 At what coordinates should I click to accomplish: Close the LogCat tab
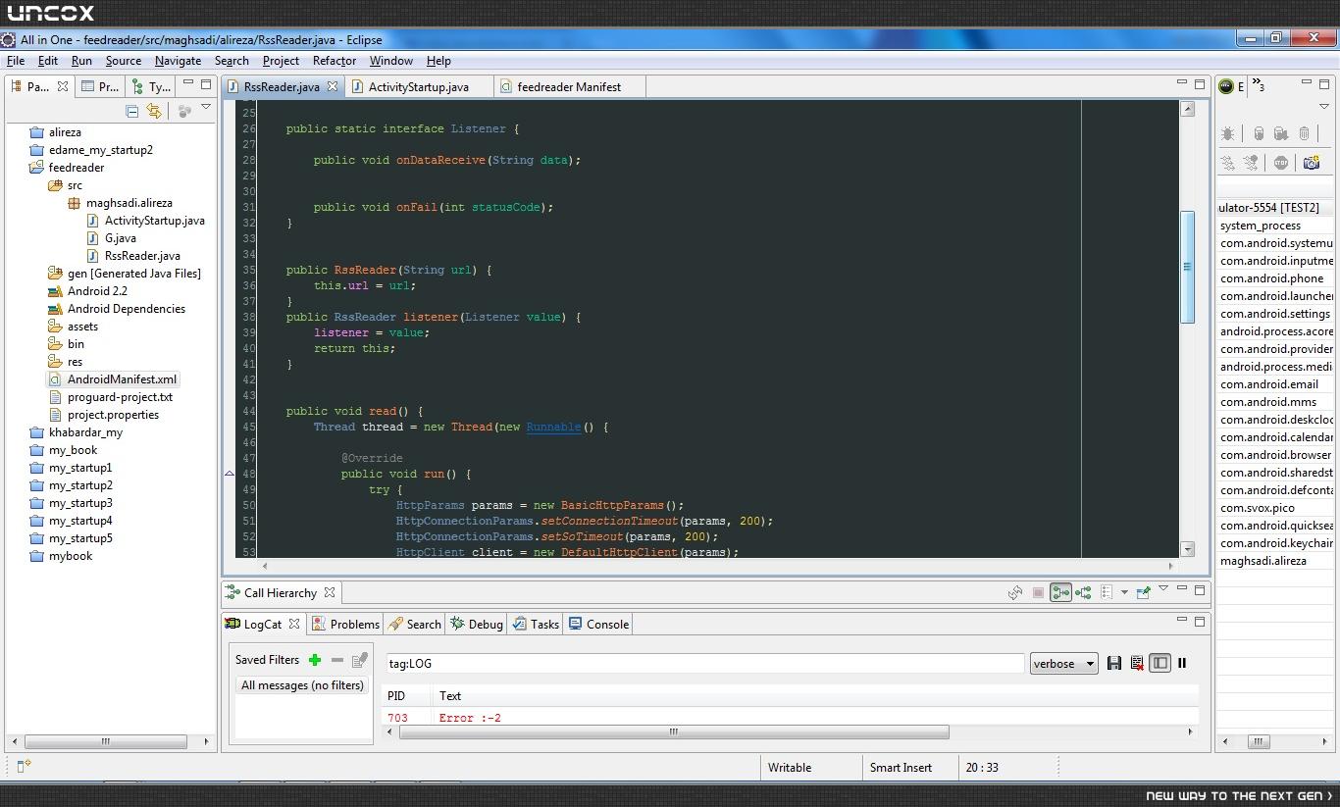pyautogui.click(x=293, y=624)
